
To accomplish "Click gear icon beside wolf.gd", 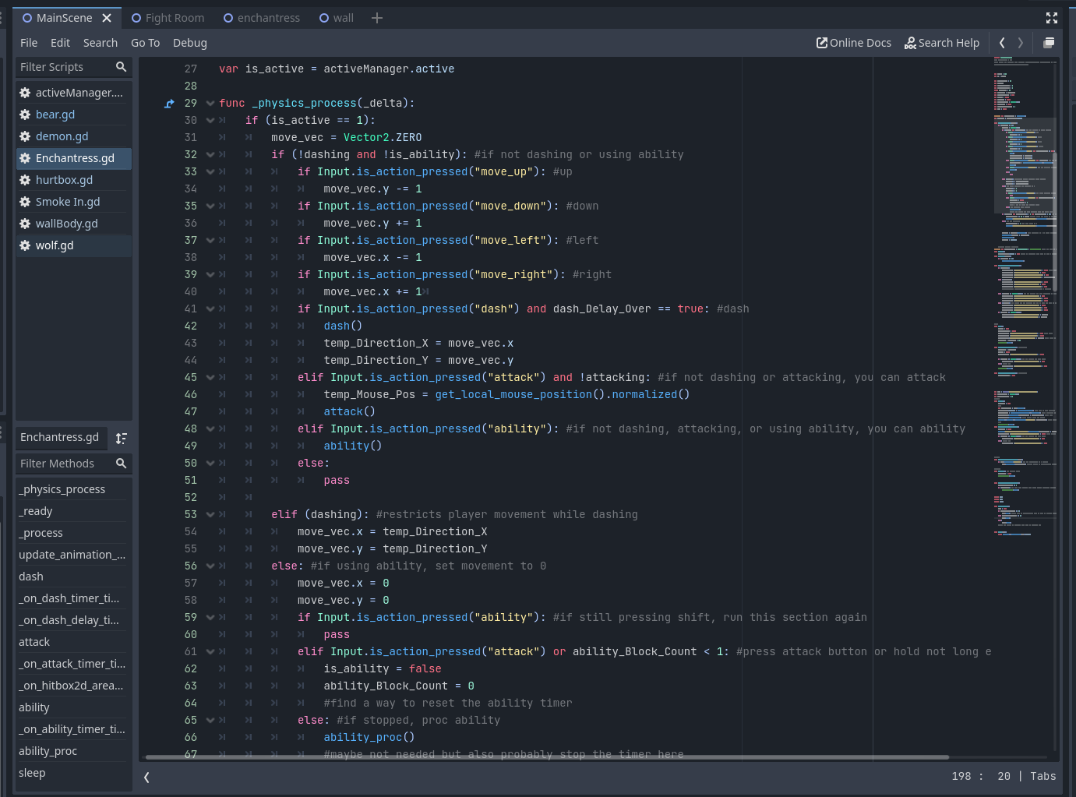I will click(25, 245).
